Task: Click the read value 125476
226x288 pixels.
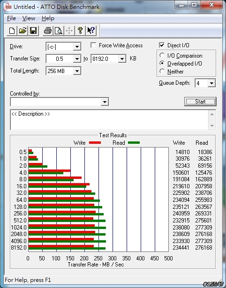Action: coord(203,173)
